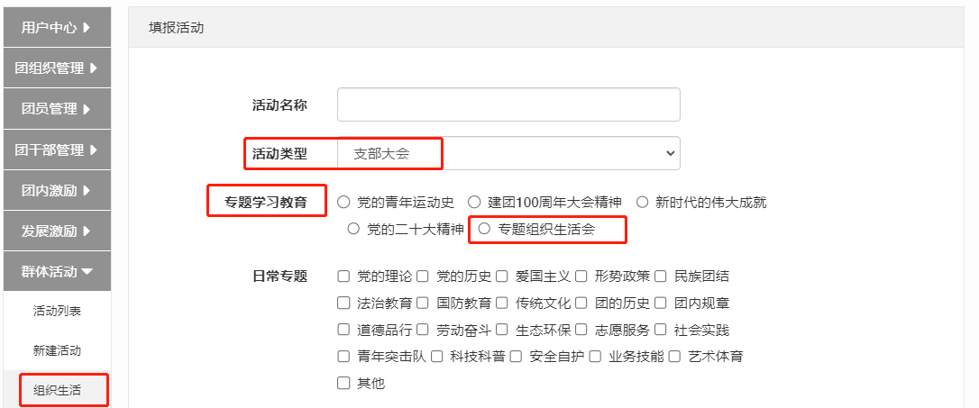Screen dimensions: 979x408
Task: Open the 团内激励 sidebar section
Action: 57,190
